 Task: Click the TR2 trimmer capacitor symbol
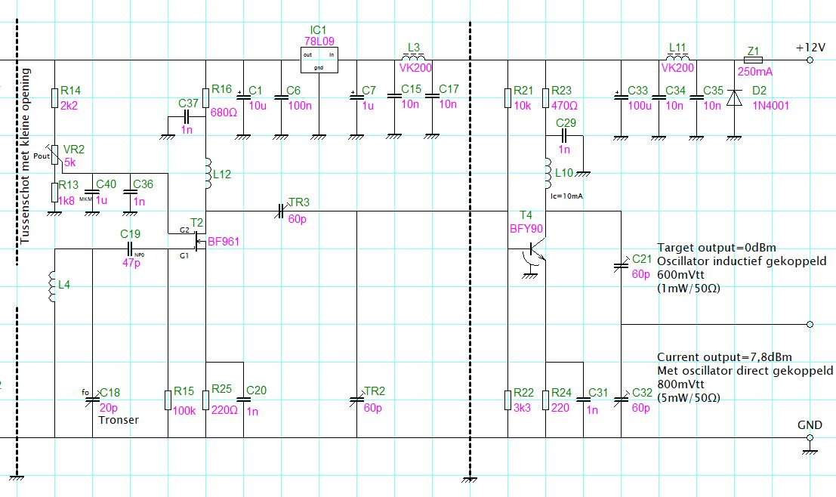(x=356, y=400)
